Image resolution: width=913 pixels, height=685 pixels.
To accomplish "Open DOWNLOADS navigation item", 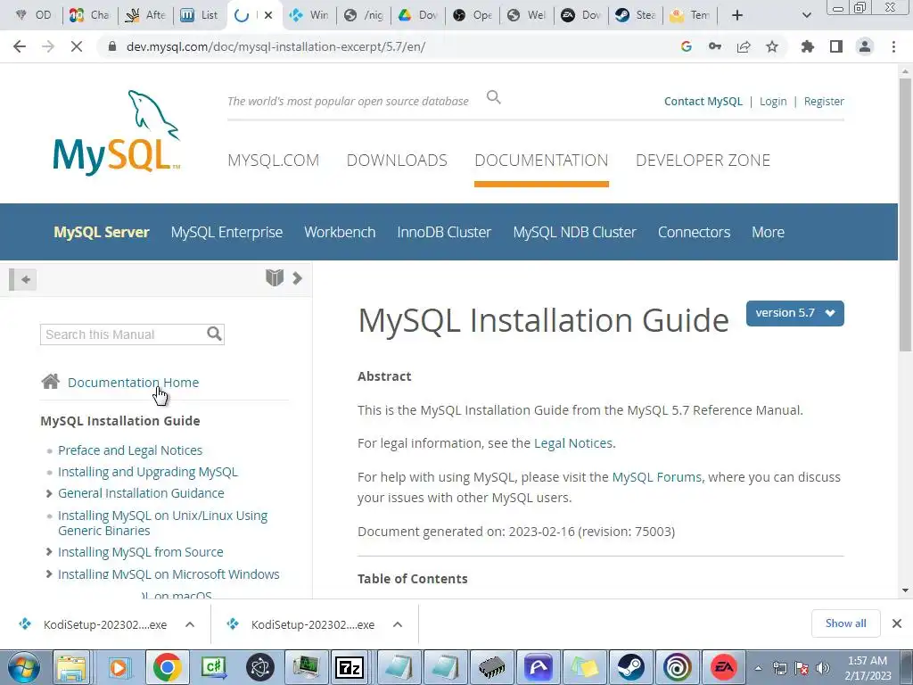I will point(397,161).
